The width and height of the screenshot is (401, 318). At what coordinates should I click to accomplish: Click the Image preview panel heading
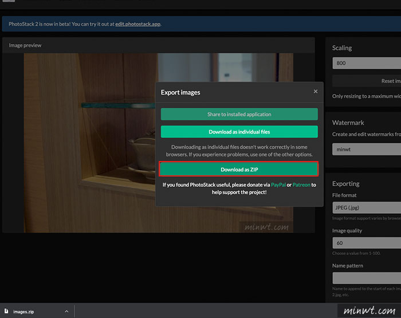25,45
